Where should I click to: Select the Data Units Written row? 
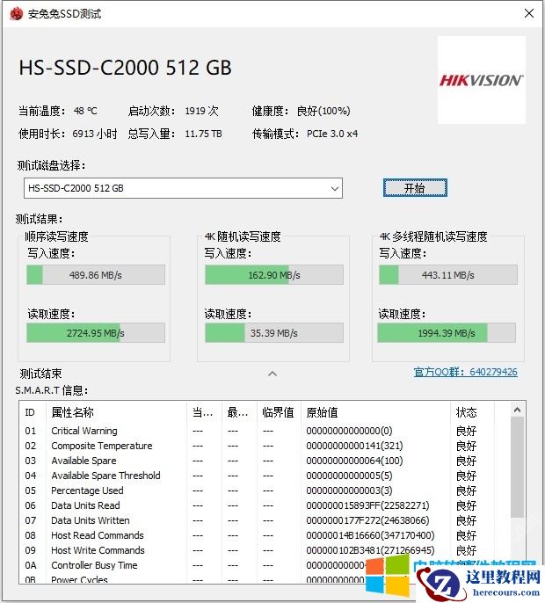pos(265,520)
